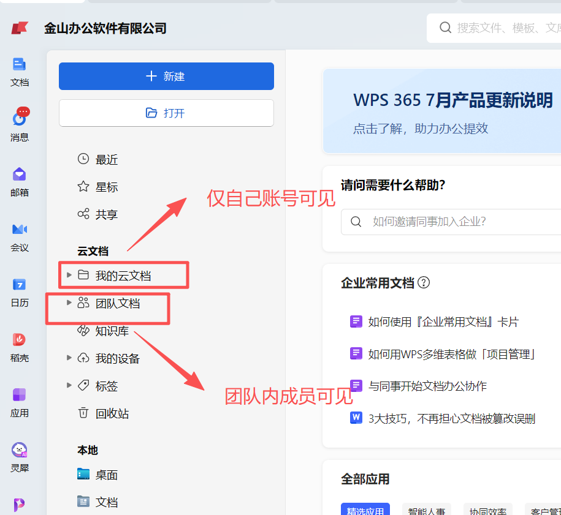
Task: Open the 文档 sidebar icon
Action: point(20,70)
